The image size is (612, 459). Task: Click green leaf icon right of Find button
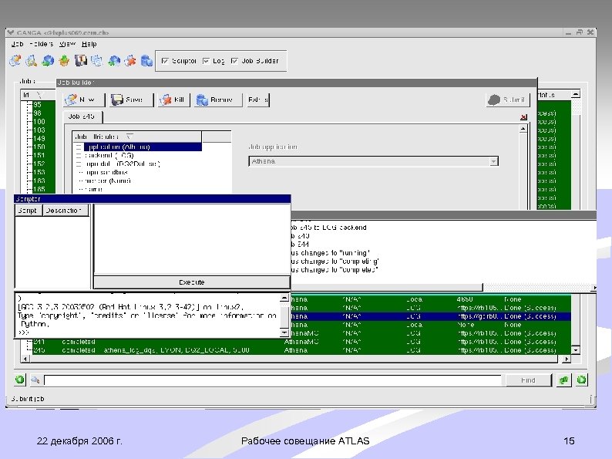pyautogui.click(x=563, y=380)
